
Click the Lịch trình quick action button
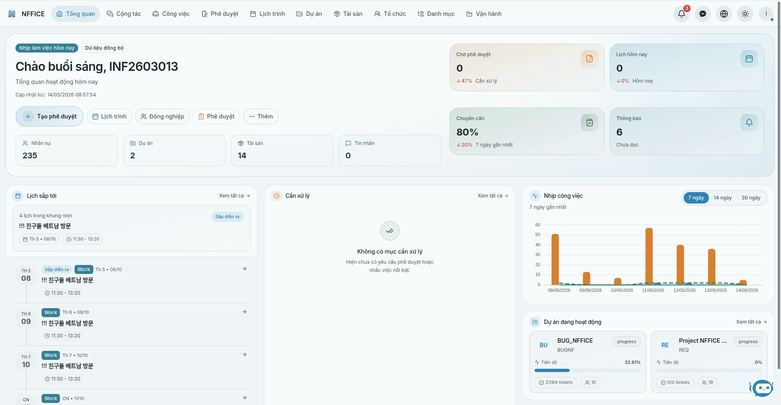109,116
